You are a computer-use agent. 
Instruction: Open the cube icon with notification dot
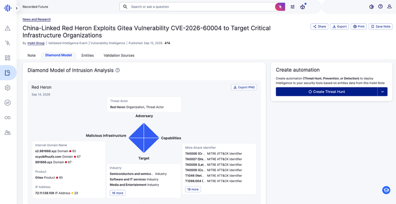[303, 7]
